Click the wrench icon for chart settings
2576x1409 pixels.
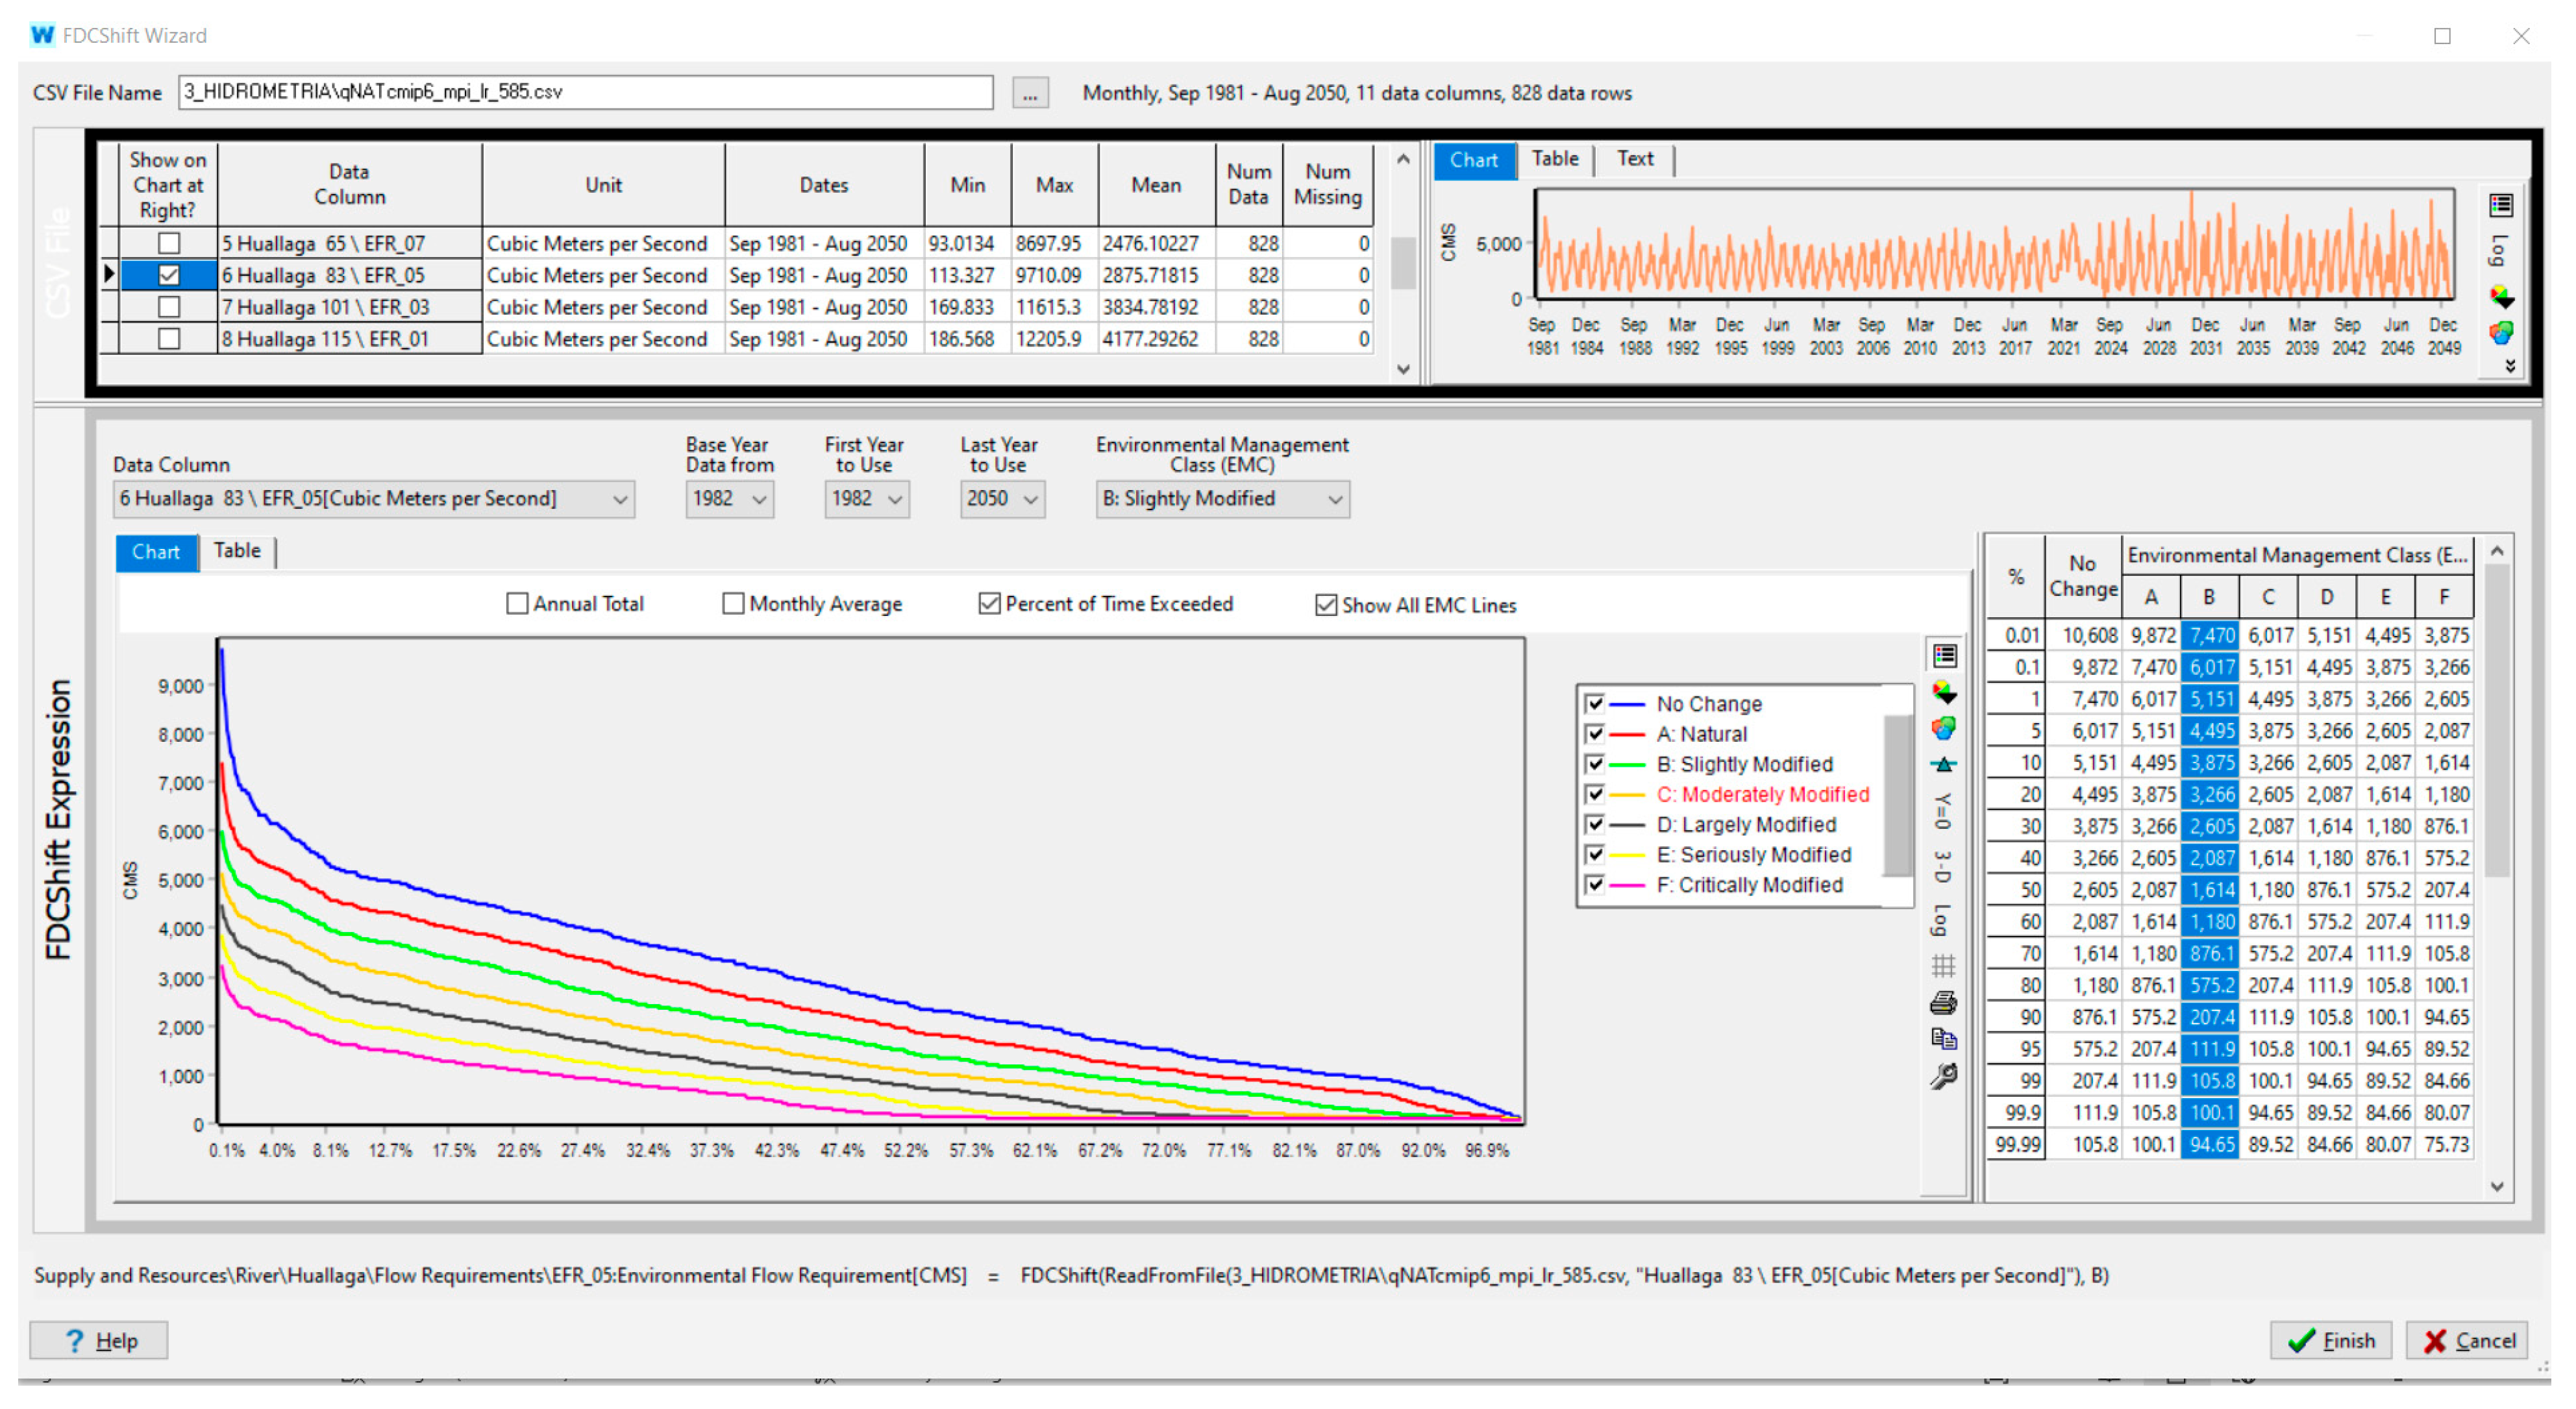pyautogui.click(x=1943, y=1076)
